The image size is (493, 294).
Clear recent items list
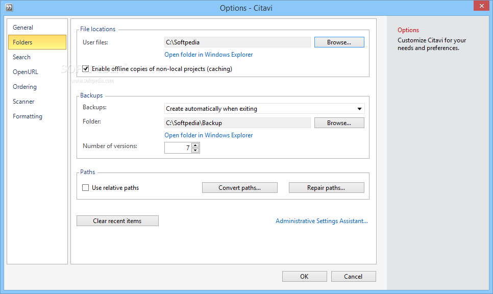117,220
